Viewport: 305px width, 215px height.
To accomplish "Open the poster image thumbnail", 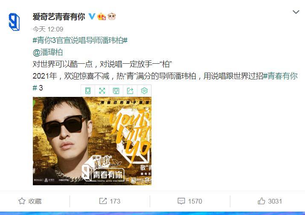I will point(92,141).
